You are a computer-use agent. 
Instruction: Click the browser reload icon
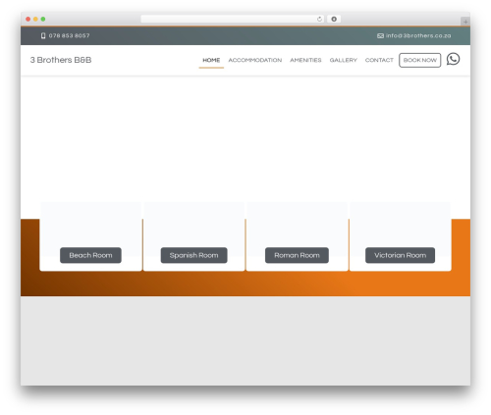click(x=319, y=19)
